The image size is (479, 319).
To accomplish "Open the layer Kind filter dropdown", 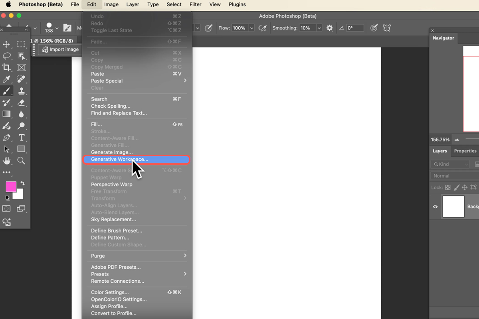I will point(450,164).
